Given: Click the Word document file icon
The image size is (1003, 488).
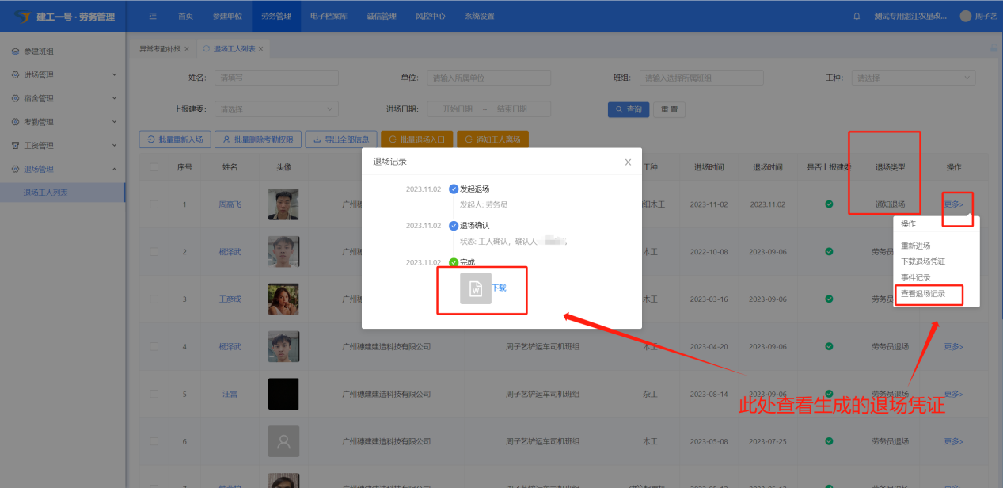Looking at the screenshot, I should click(475, 288).
